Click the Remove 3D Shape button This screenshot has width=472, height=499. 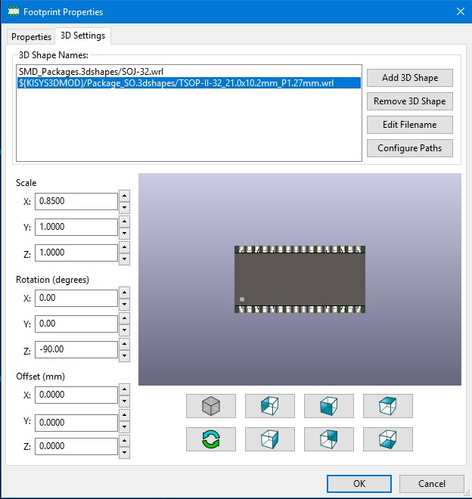coord(409,101)
